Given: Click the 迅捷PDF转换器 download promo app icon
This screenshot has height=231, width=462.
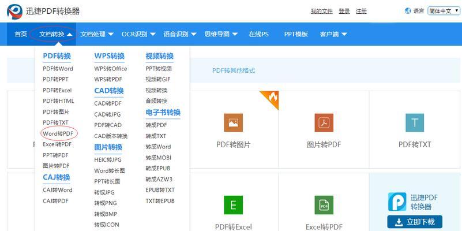Looking at the screenshot, I should click(397, 202).
